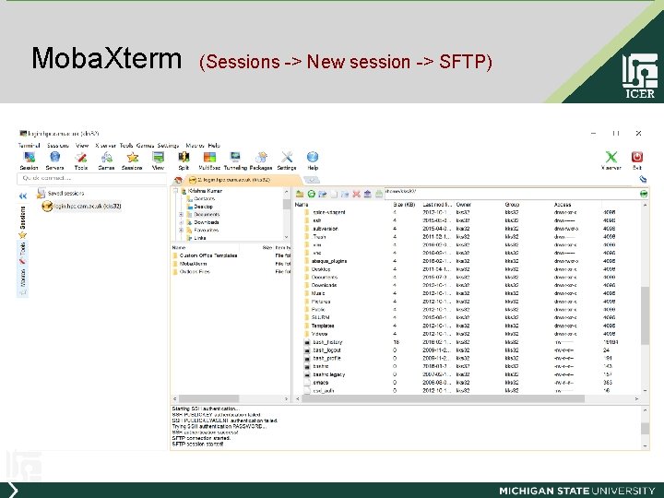Click the Sessions star toolbar icon
The height and width of the screenshot is (498, 664).
(x=132, y=160)
